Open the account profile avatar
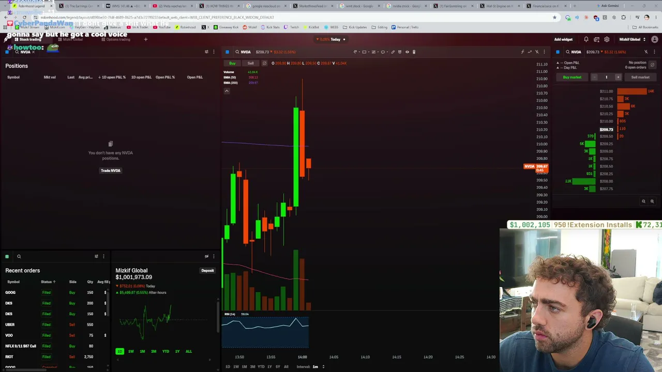 point(654,39)
